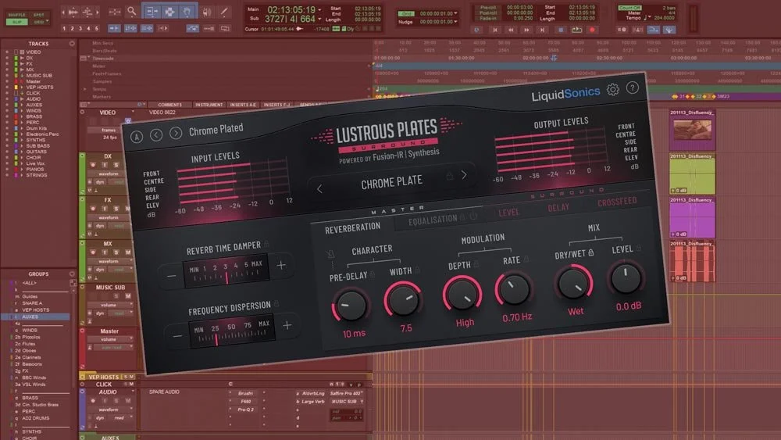Screen dimensions: 781x440
Task: Enable Shuffle edit mode
Action: pos(17,15)
